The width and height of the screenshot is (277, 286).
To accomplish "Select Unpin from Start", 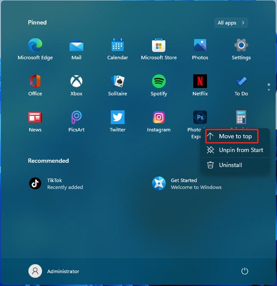I will [x=235, y=150].
